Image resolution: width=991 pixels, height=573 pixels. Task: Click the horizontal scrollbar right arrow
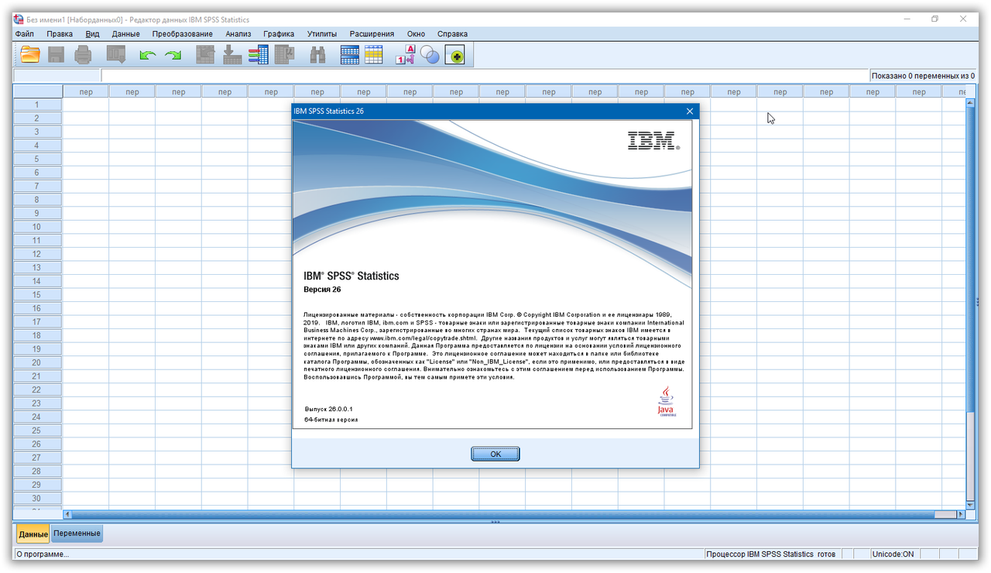pos(962,514)
